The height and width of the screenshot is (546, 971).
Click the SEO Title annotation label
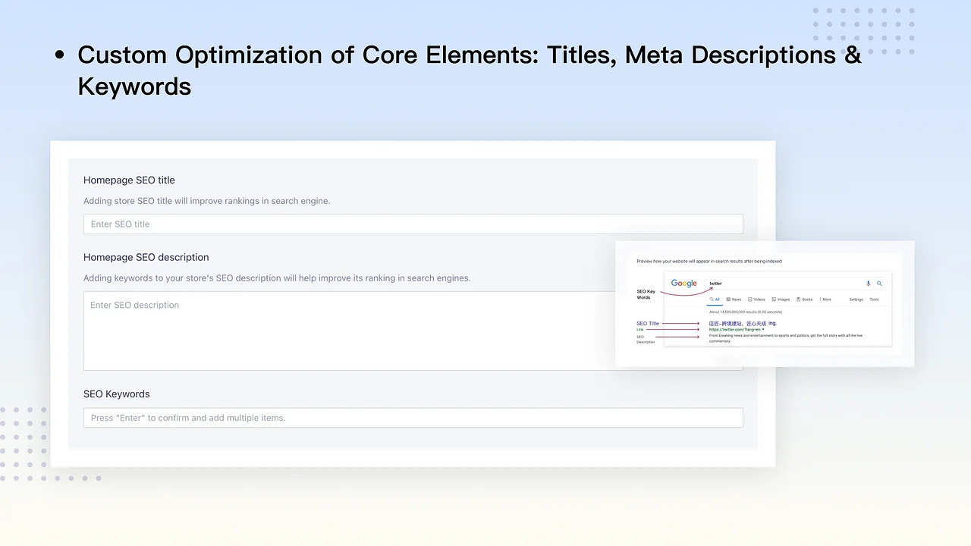(647, 324)
